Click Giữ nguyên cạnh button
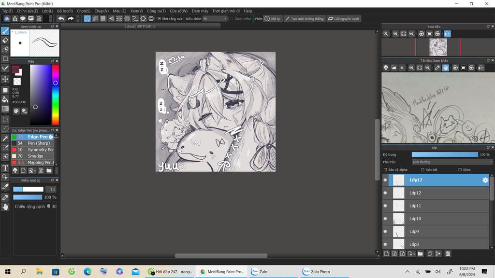Image resolution: width=495 pixels, height=278 pixels. [344, 19]
